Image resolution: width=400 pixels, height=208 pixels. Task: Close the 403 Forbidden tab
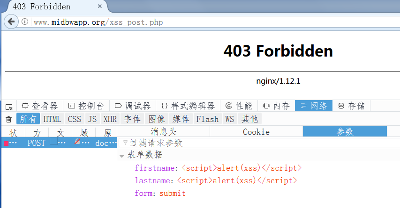coord(100,6)
